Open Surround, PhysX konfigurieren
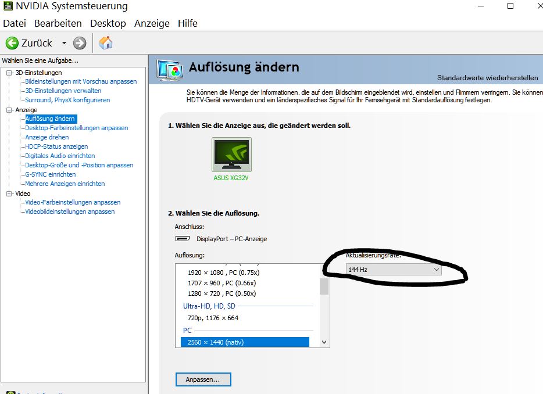 pyautogui.click(x=67, y=100)
